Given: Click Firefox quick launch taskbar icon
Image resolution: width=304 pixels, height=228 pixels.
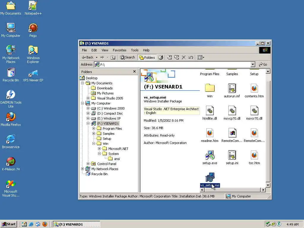Looking at the screenshot, I should click(45, 224).
